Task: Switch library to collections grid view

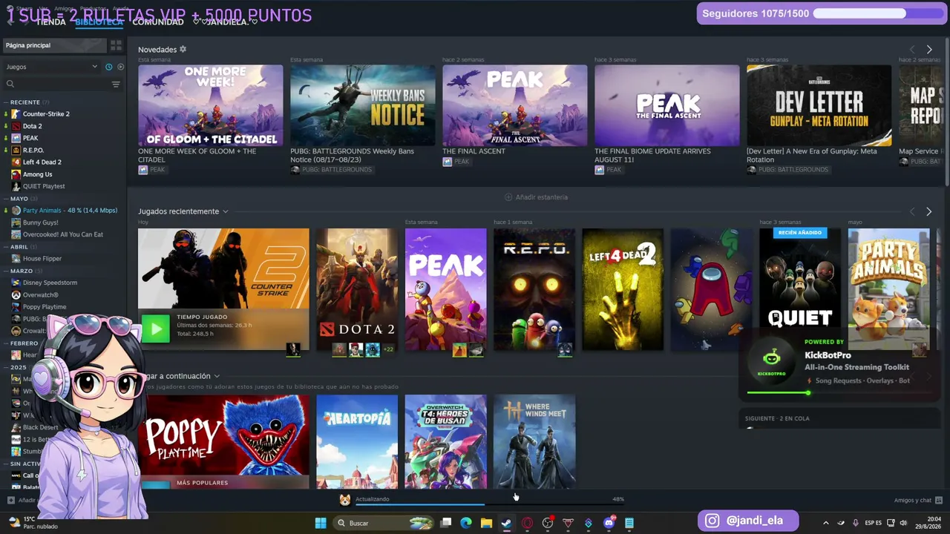Action: coord(116,45)
